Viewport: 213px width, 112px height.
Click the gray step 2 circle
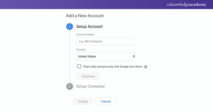(x=69, y=86)
